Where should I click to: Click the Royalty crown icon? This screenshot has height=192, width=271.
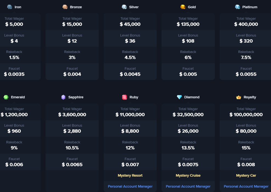[x=239, y=97]
